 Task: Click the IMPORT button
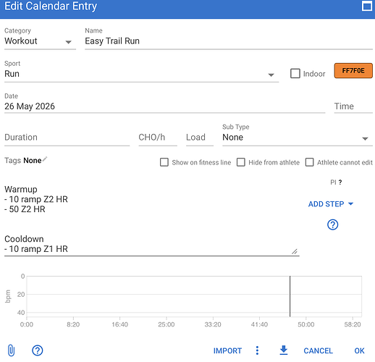(227, 350)
